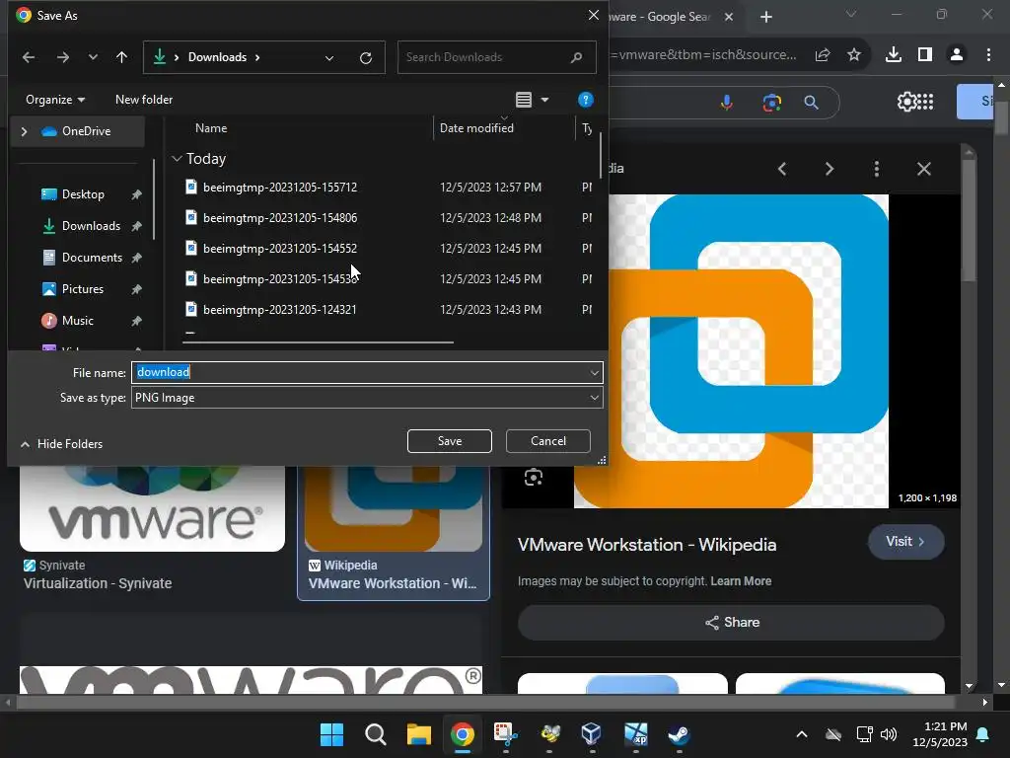This screenshot has width=1010, height=758.
Task: Expand the address bar path dropdown
Action: [329, 58]
